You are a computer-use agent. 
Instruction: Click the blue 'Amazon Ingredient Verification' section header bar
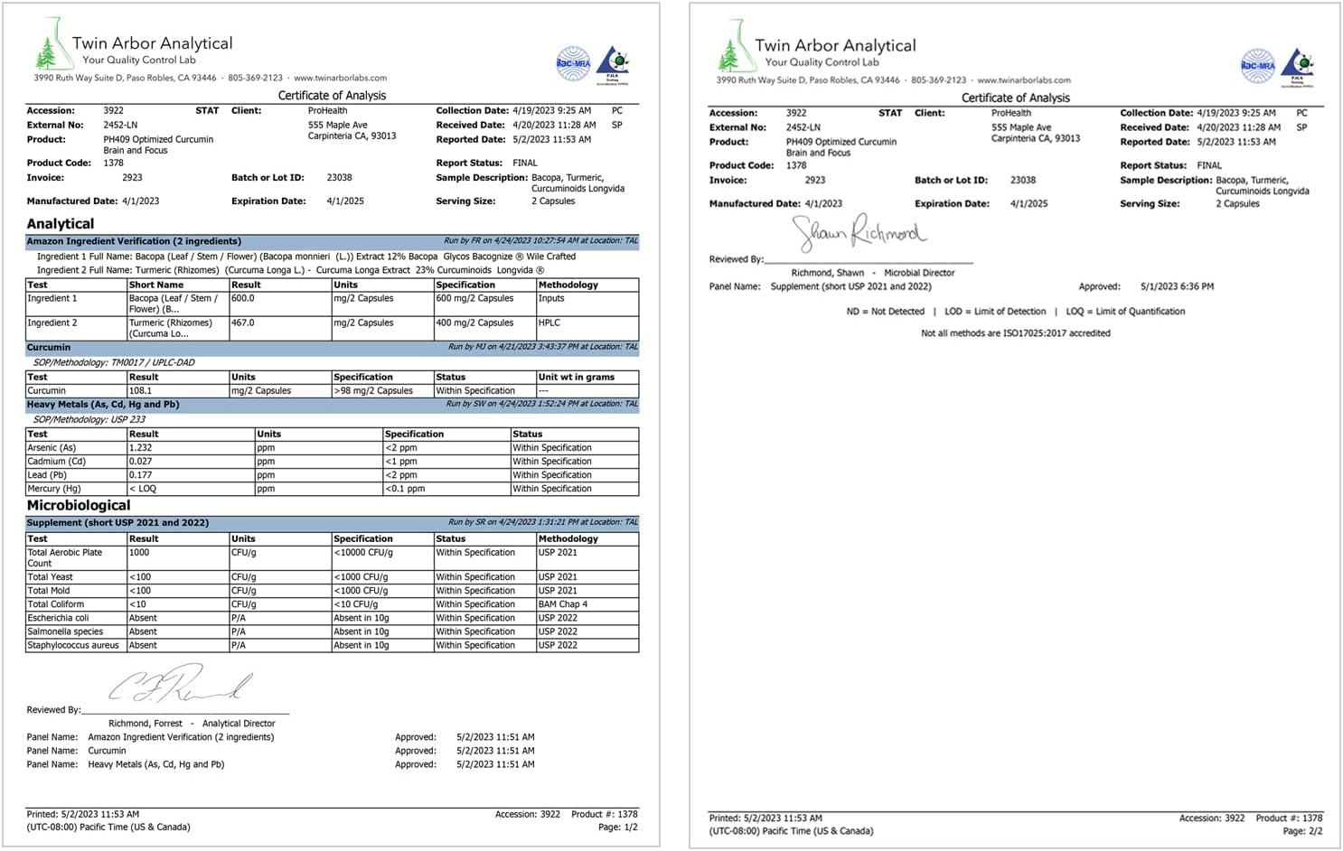(x=332, y=241)
